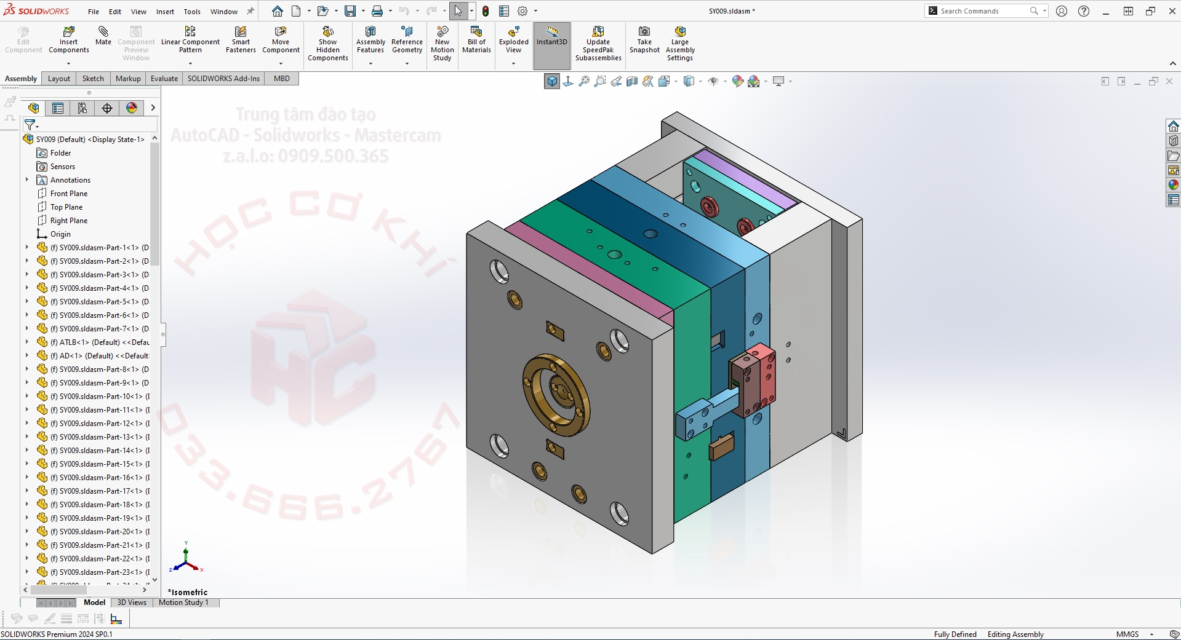Open the Tools menu
The height and width of the screenshot is (640, 1181).
click(x=192, y=12)
